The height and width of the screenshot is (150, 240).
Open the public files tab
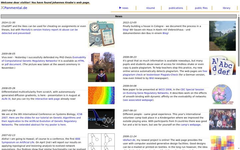click(x=201, y=8)
